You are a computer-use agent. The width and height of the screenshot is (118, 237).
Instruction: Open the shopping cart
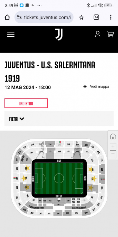(110, 34)
